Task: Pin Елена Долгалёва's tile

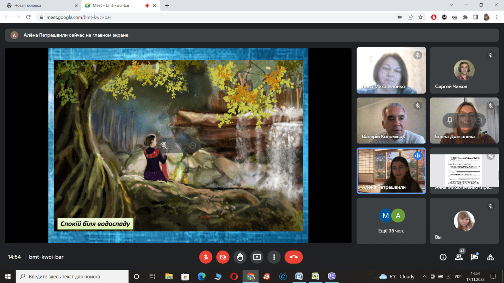Action: tap(450, 120)
